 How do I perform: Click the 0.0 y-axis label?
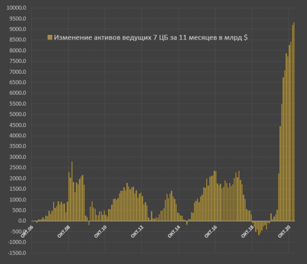(x=22, y=221)
